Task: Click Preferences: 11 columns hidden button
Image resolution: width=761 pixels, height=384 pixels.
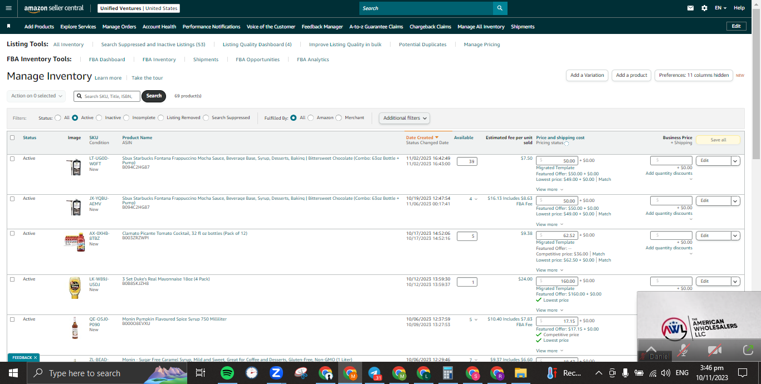Action: pos(694,75)
